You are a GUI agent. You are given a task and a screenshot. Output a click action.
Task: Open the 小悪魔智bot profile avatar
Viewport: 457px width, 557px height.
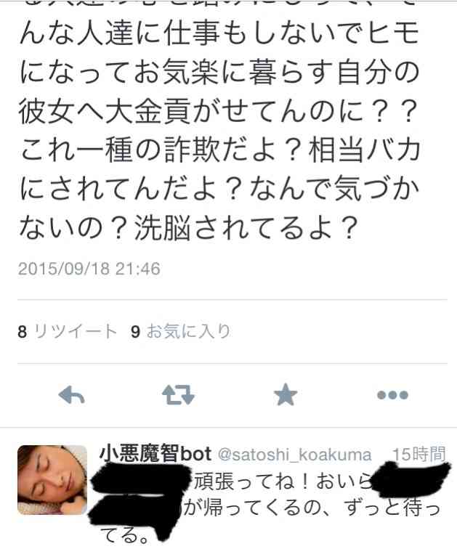[52, 479]
